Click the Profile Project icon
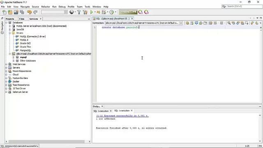Viewport: 263px width, 148px height. [x=104, y=12]
